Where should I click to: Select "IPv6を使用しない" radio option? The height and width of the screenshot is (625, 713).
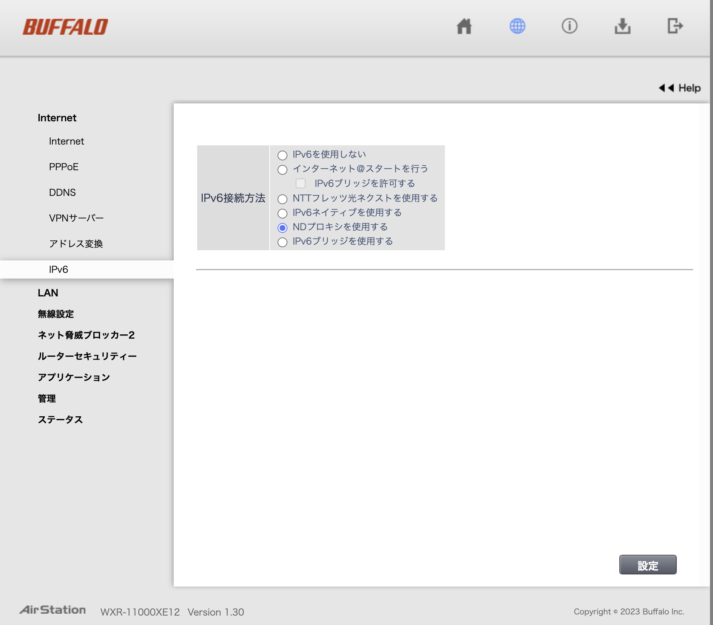[282, 155]
